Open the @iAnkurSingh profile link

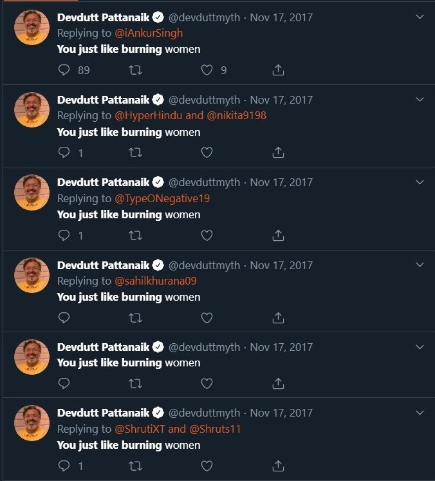tap(149, 33)
